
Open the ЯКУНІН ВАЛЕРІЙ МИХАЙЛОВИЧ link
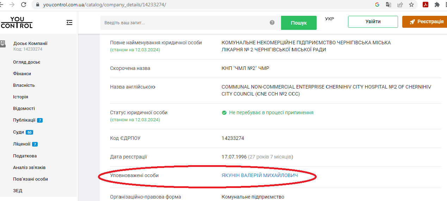[x=260, y=175]
